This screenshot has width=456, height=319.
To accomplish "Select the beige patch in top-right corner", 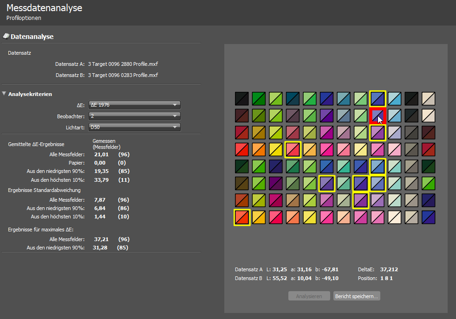I will coord(428,98).
